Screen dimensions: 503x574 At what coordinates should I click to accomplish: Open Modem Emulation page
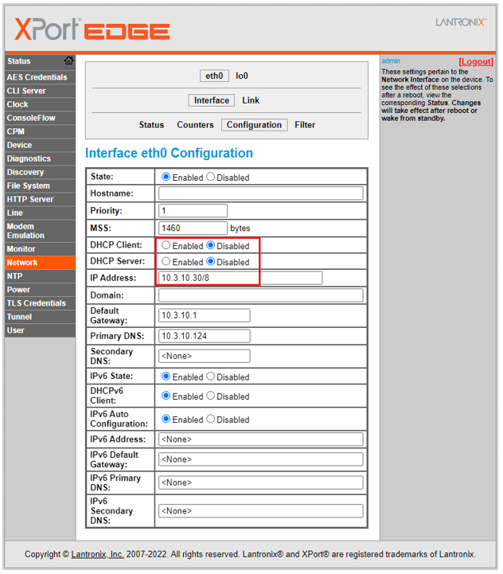coord(41,231)
